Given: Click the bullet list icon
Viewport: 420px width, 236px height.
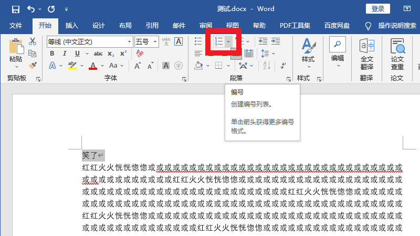Looking at the screenshot, I should 198,41.
